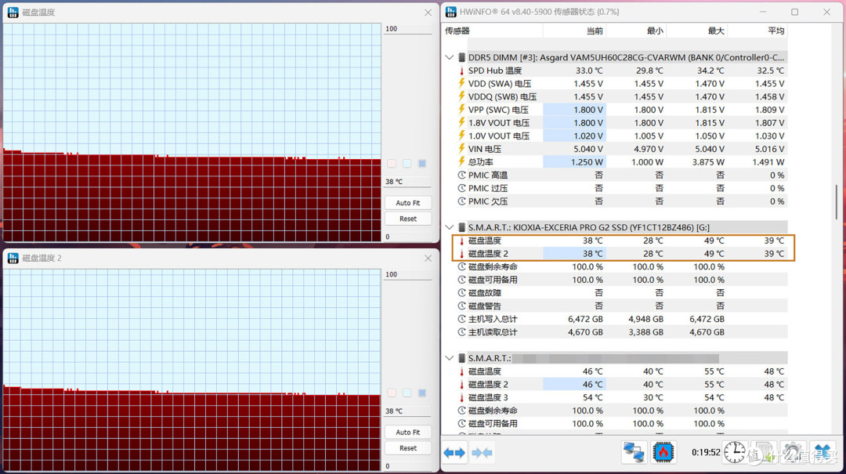Collapse the blurred-name S.M.A.R.T. sensor group
846x474 pixels.
click(450, 358)
